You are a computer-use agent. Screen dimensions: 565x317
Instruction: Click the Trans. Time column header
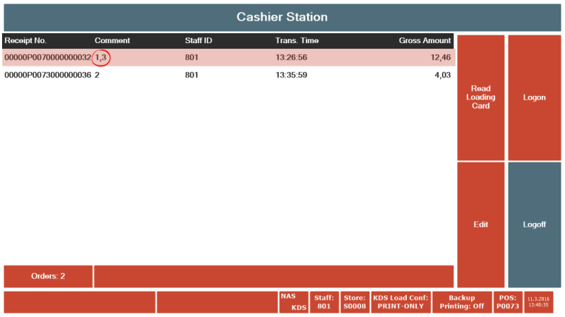click(x=297, y=41)
